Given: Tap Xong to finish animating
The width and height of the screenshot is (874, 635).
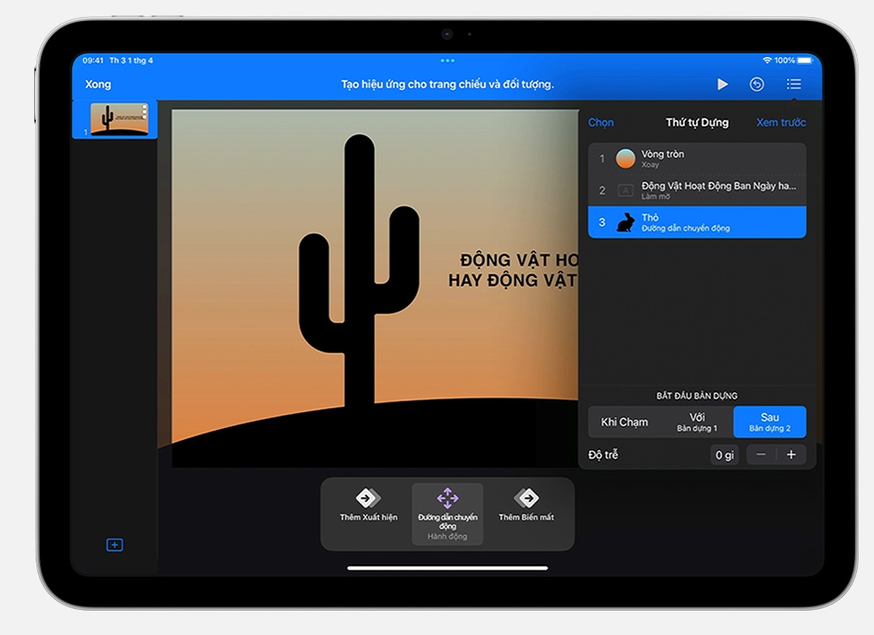Looking at the screenshot, I should click(x=98, y=84).
